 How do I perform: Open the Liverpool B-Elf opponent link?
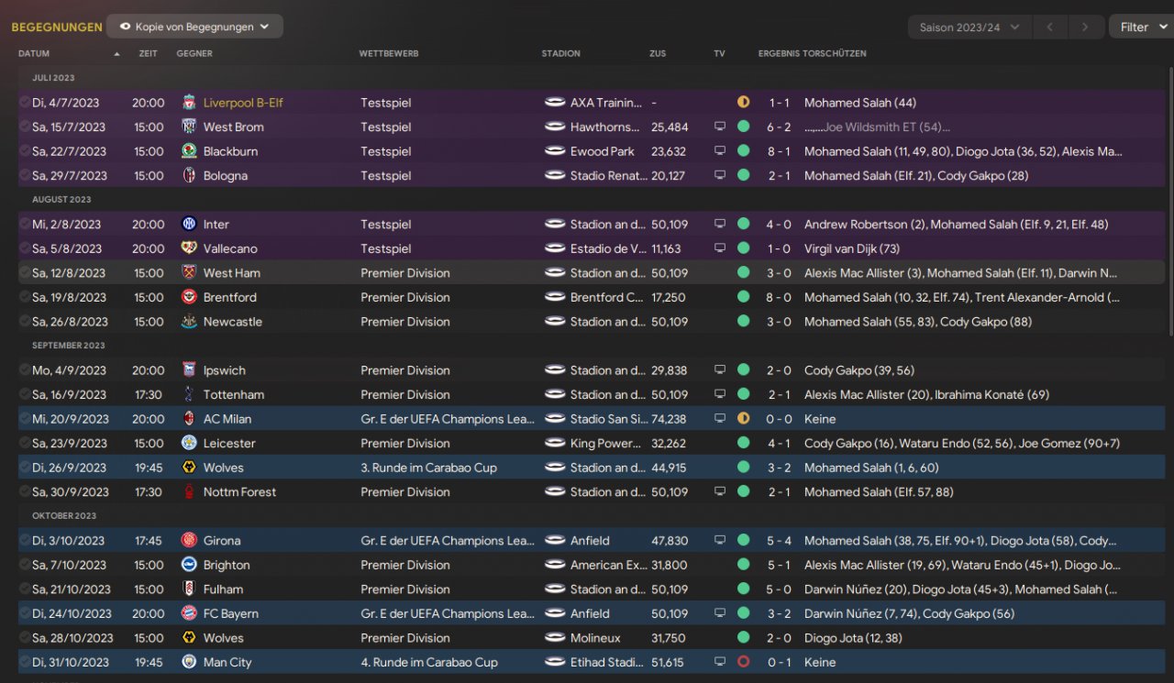pos(243,103)
